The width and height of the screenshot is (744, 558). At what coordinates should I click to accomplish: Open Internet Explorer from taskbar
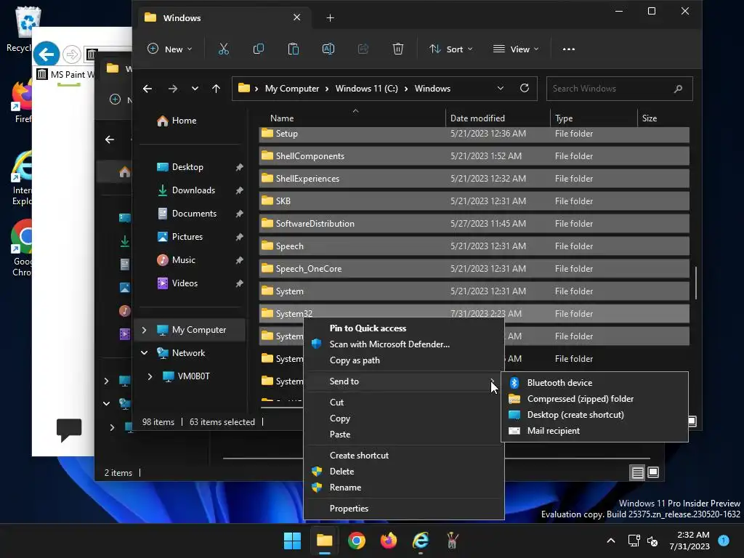tap(421, 541)
